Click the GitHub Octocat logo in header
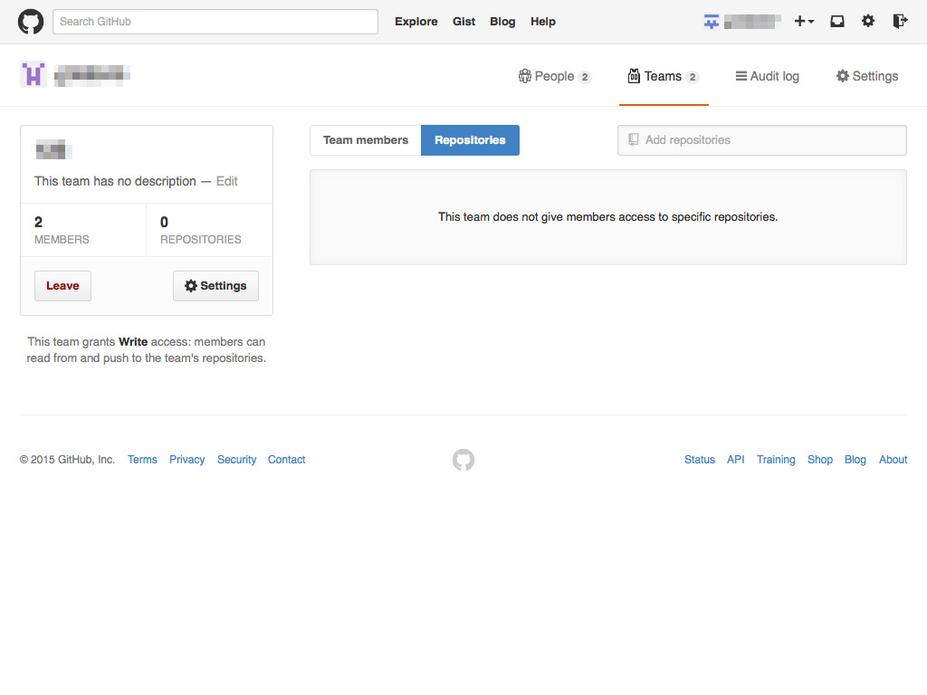The width and height of the screenshot is (927, 695). (31, 22)
